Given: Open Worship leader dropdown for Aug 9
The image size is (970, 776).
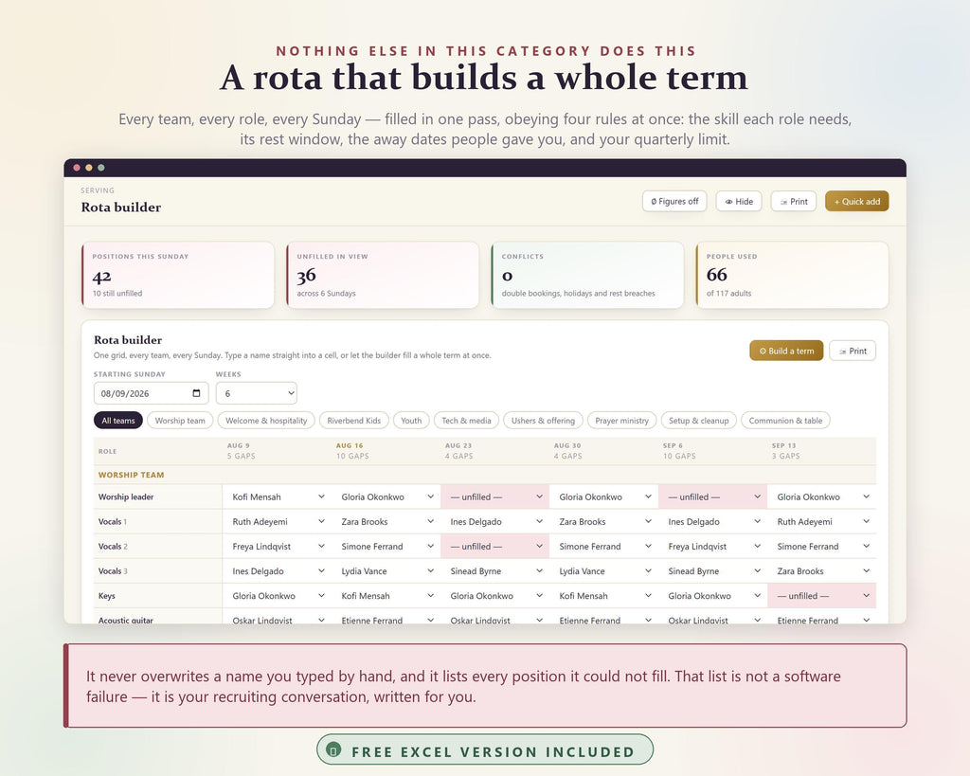Looking at the screenshot, I should pyautogui.click(x=278, y=496).
